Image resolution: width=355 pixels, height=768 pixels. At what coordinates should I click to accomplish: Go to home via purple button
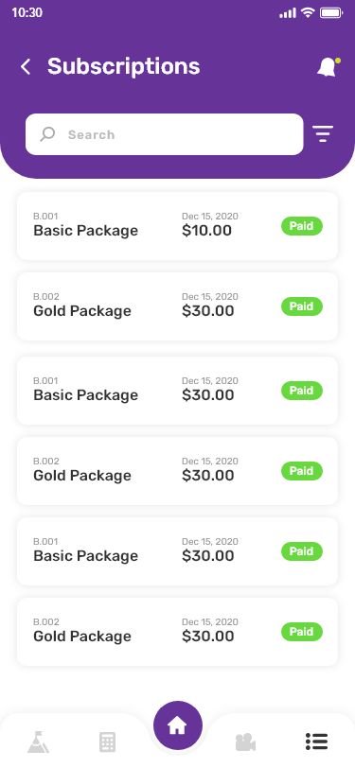tap(178, 725)
